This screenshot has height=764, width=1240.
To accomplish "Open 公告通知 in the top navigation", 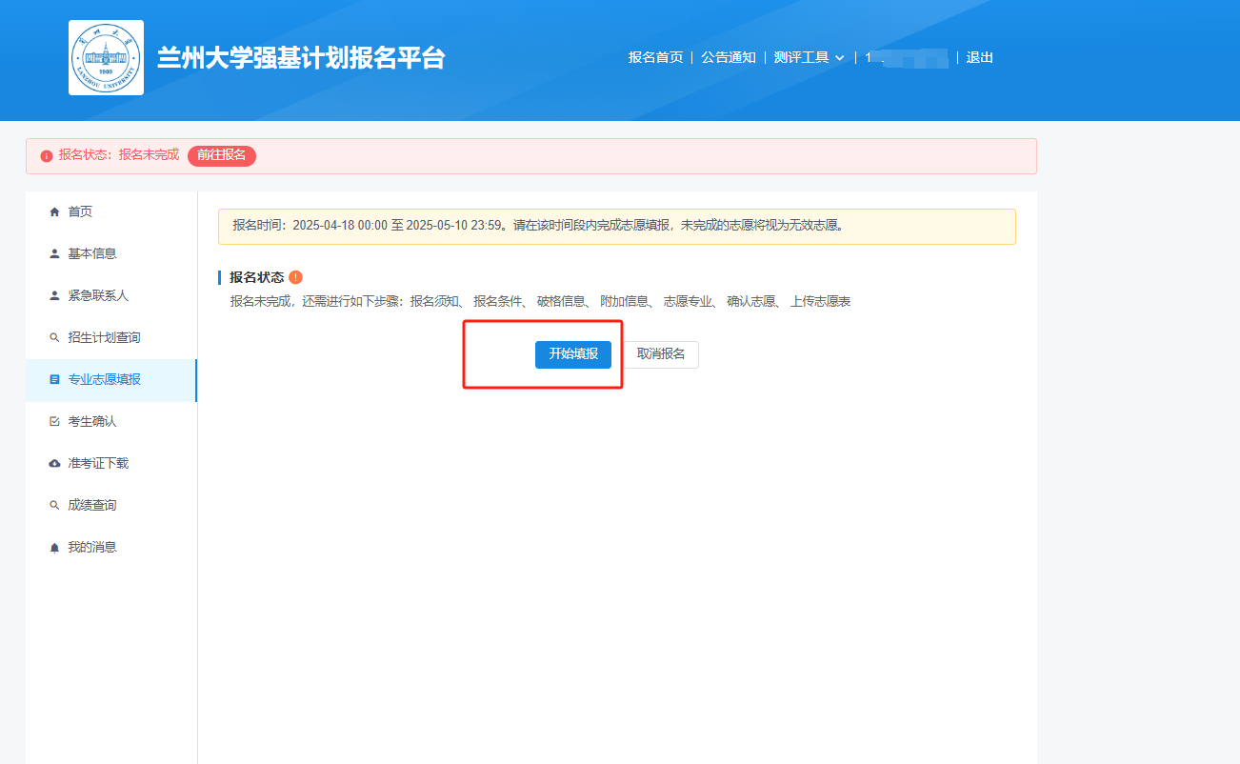I will [729, 57].
